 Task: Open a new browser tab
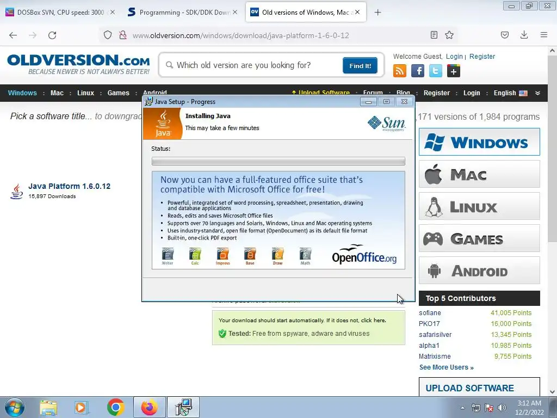[x=377, y=13]
